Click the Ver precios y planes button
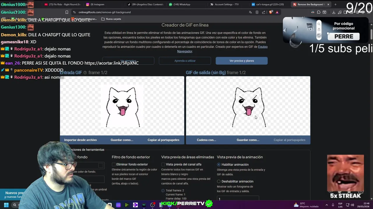 pos(242,61)
